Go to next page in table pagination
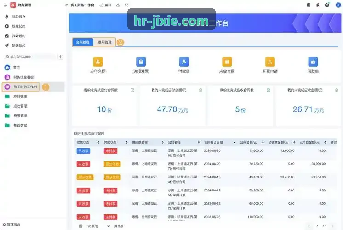 click(x=332, y=226)
